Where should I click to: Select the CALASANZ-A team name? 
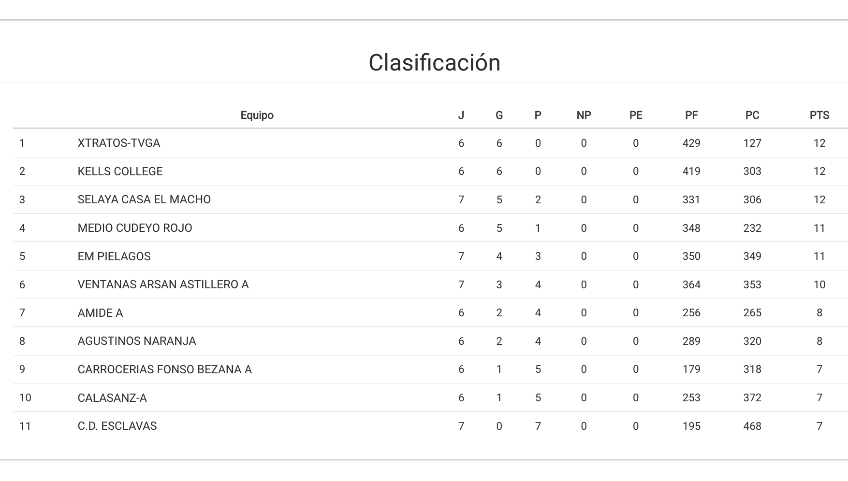[112, 398]
